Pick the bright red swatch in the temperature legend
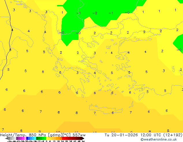The height and width of the screenshot is (142, 183). pos(63,138)
